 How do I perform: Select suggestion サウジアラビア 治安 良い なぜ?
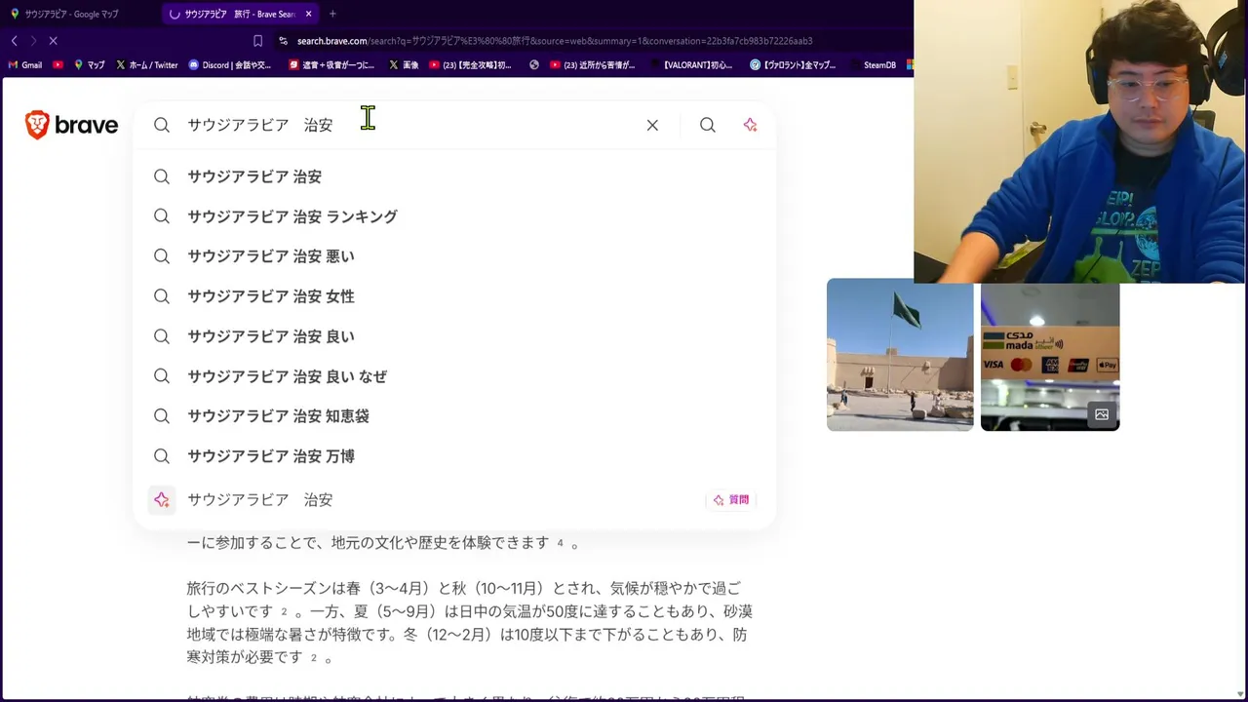[454, 376]
